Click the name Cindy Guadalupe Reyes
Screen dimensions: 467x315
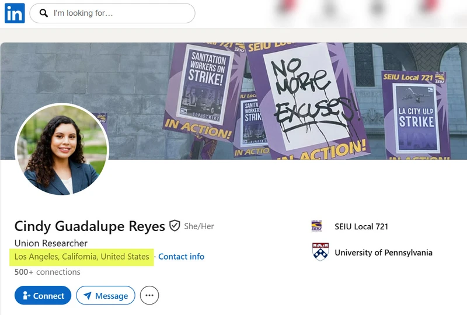point(90,226)
